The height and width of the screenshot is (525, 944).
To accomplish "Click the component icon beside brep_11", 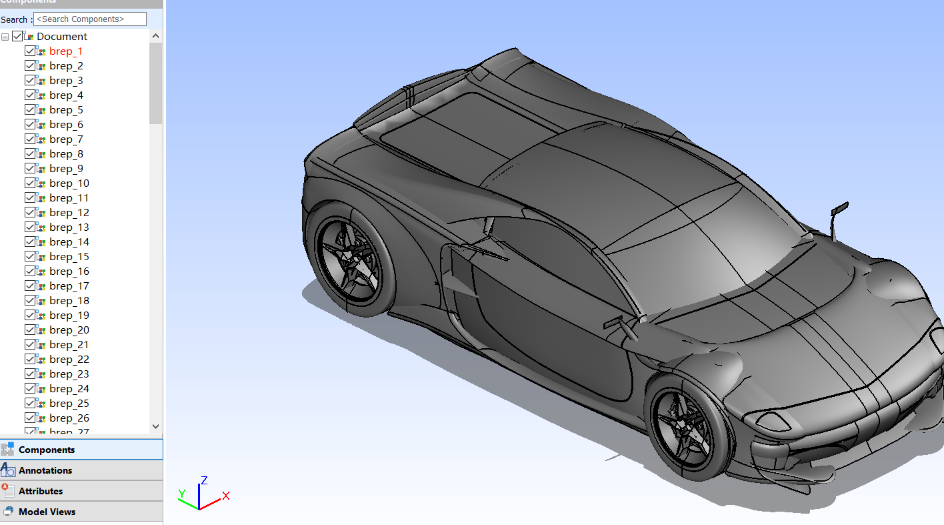I will (41, 197).
